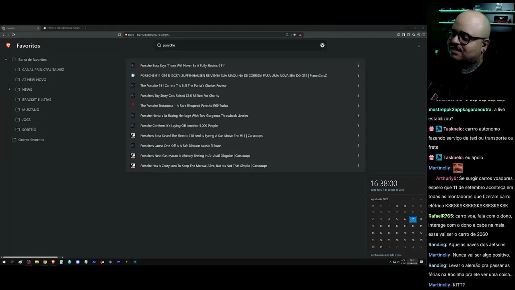The width and height of the screenshot is (515, 290).
Task: Open more actions for 'Fair Dinkum Aussie' bookmark
Action: [358, 146]
